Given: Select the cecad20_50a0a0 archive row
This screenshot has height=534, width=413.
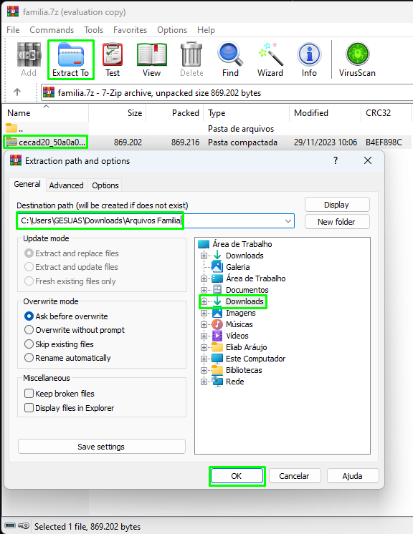Looking at the screenshot, I should coord(206,142).
